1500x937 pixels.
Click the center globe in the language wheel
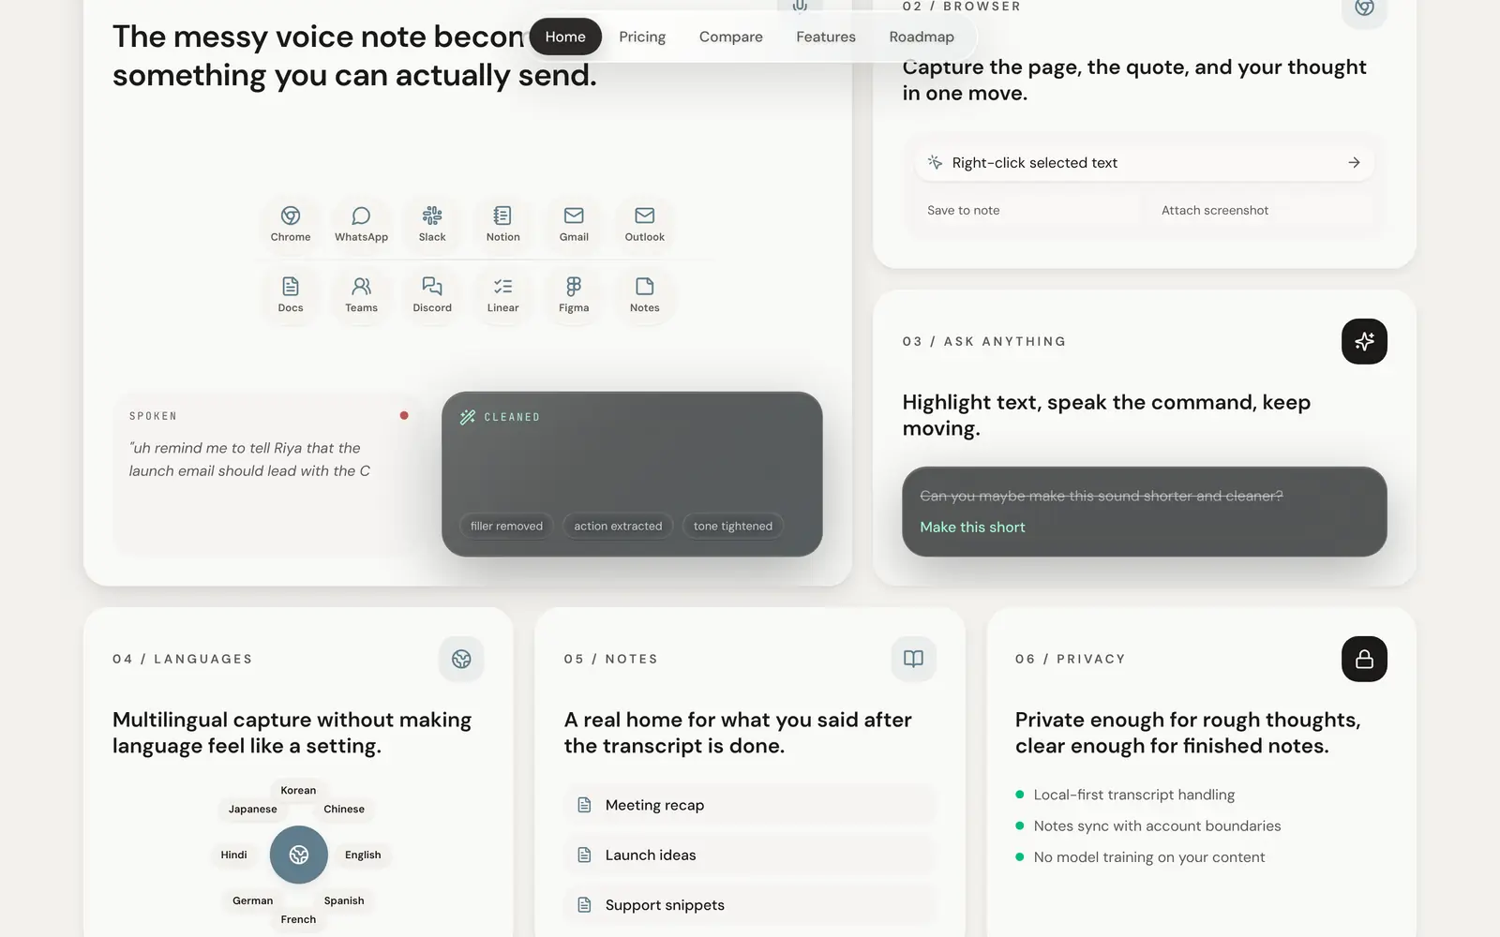[299, 855]
